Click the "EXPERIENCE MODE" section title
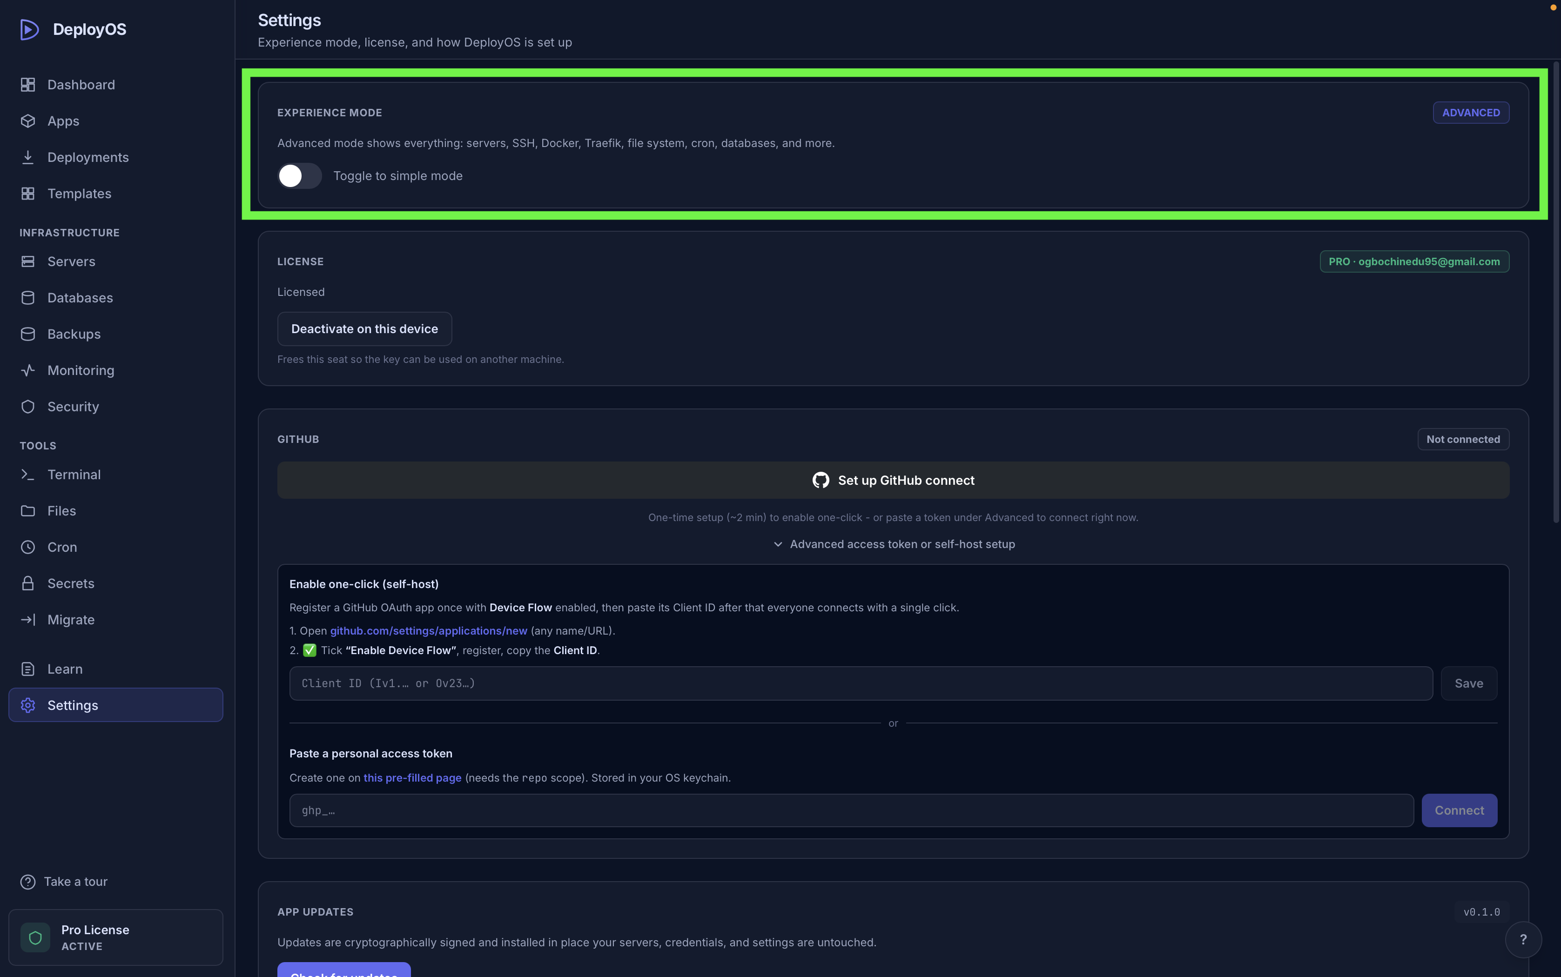Viewport: 1561px width, 977px height. tap(330, 113)
